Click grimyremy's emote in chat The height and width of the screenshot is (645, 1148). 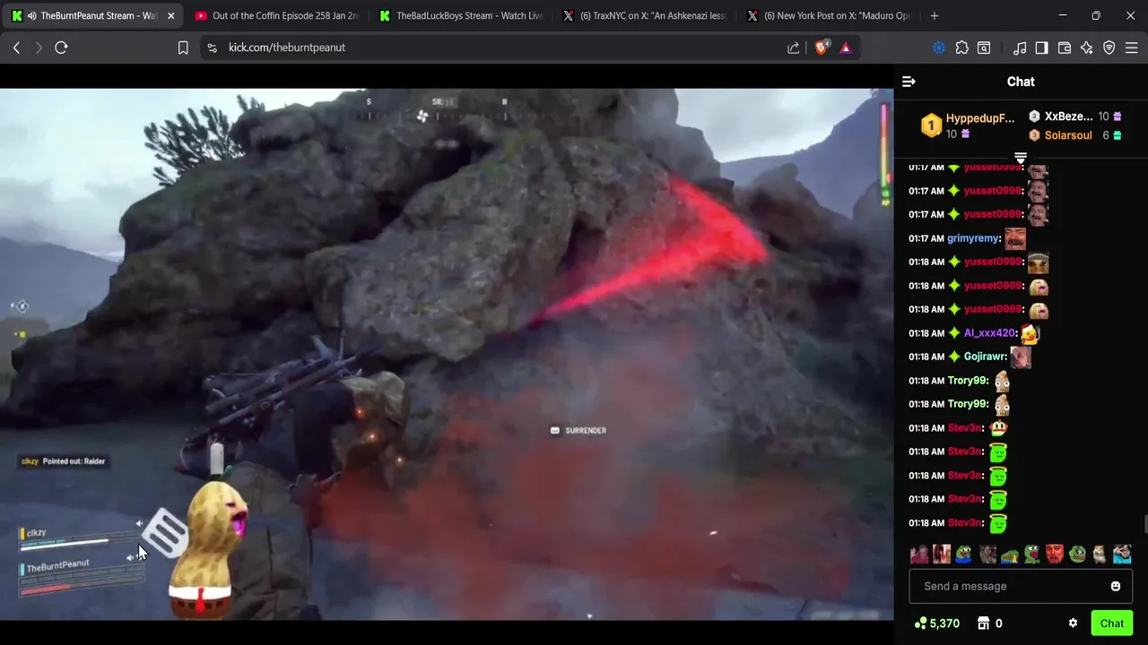point(1014,239)
